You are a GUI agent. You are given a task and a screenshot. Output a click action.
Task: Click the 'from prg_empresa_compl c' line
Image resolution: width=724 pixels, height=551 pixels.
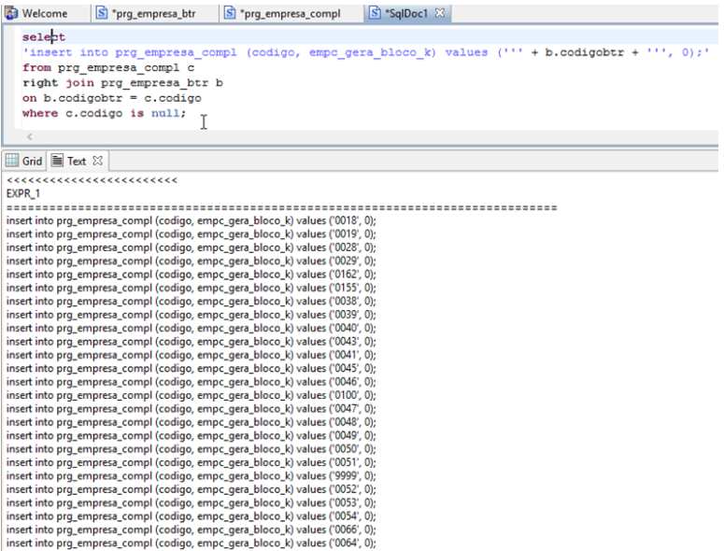108,67
